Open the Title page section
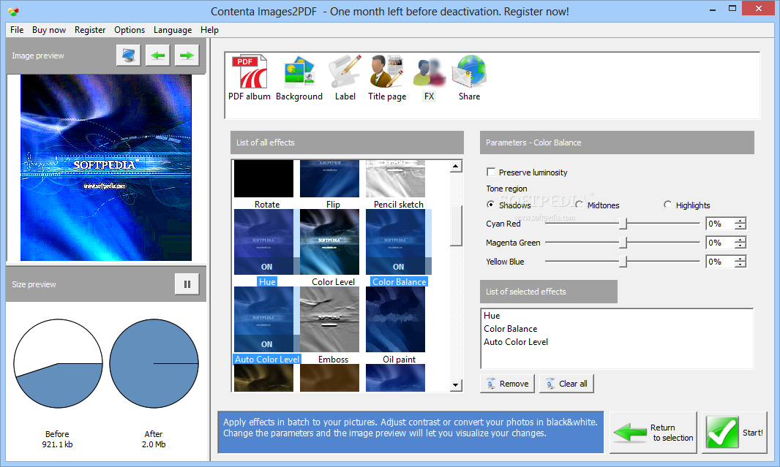The width and height of the screenshot is (780, 467). click(x=387, y=77)
